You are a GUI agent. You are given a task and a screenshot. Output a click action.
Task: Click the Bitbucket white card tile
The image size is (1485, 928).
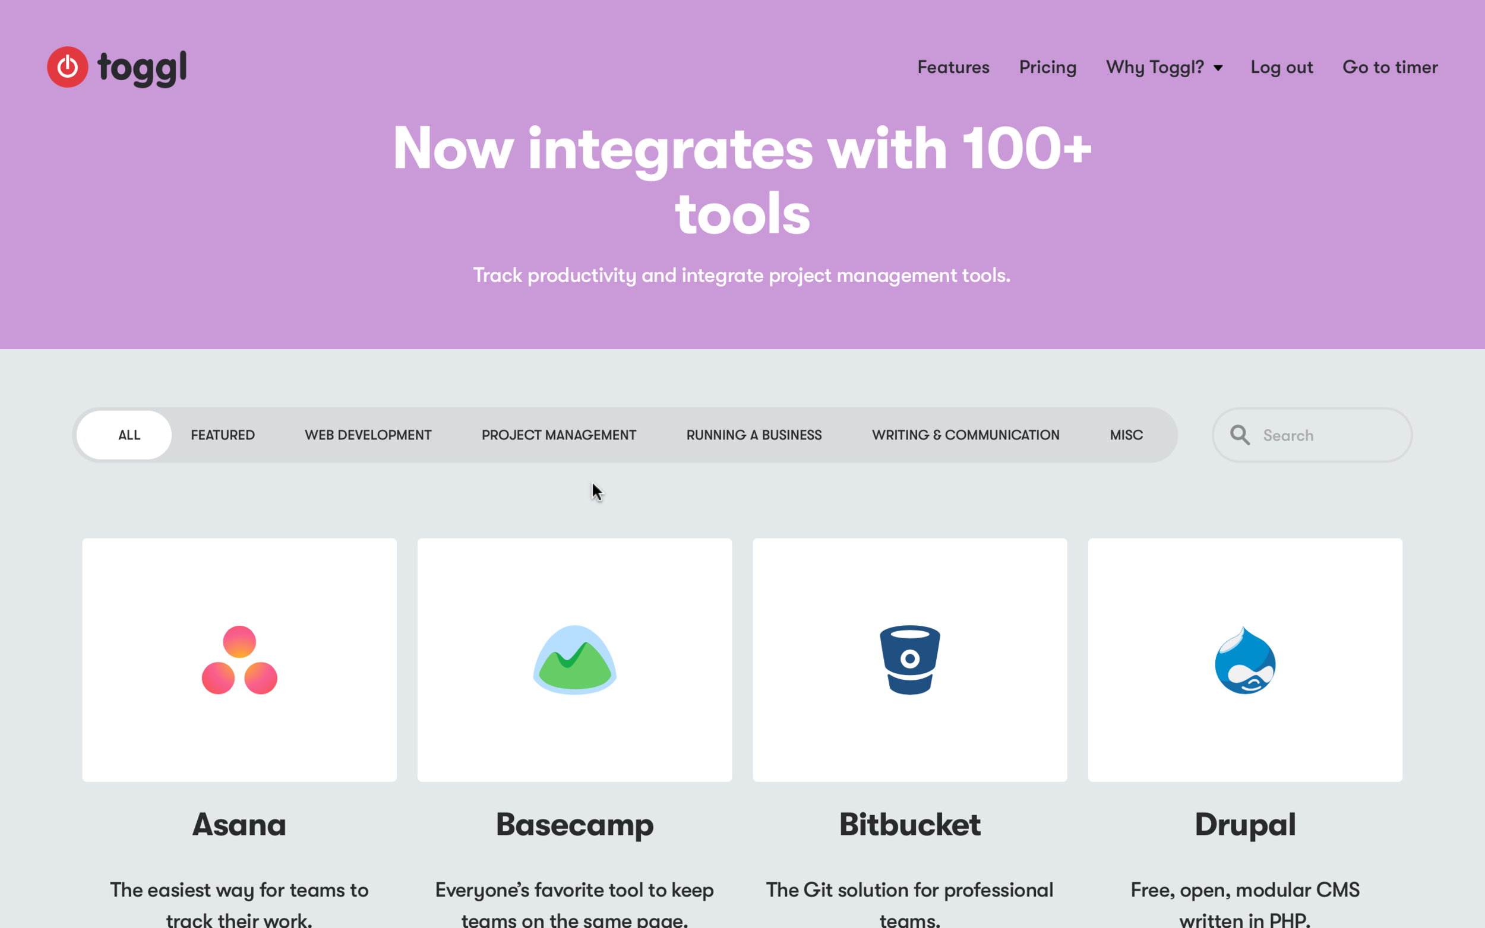(910, 660)
